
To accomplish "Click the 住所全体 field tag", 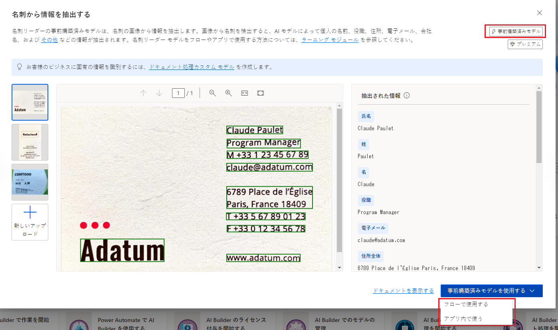I will tap(371, 256).
